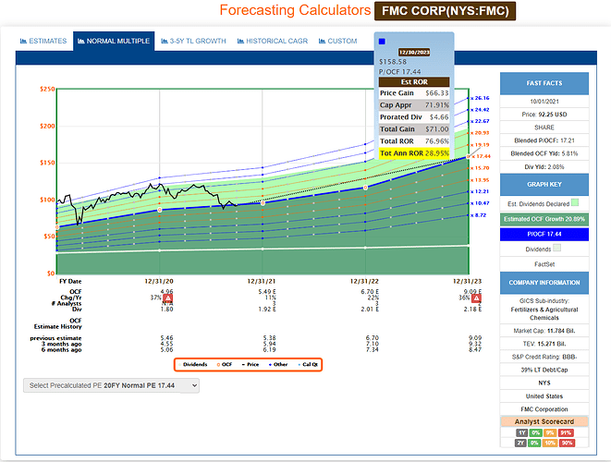Click the GRAPH KEY header
This screenshot has width=611, height=462.
coord(544,185)
